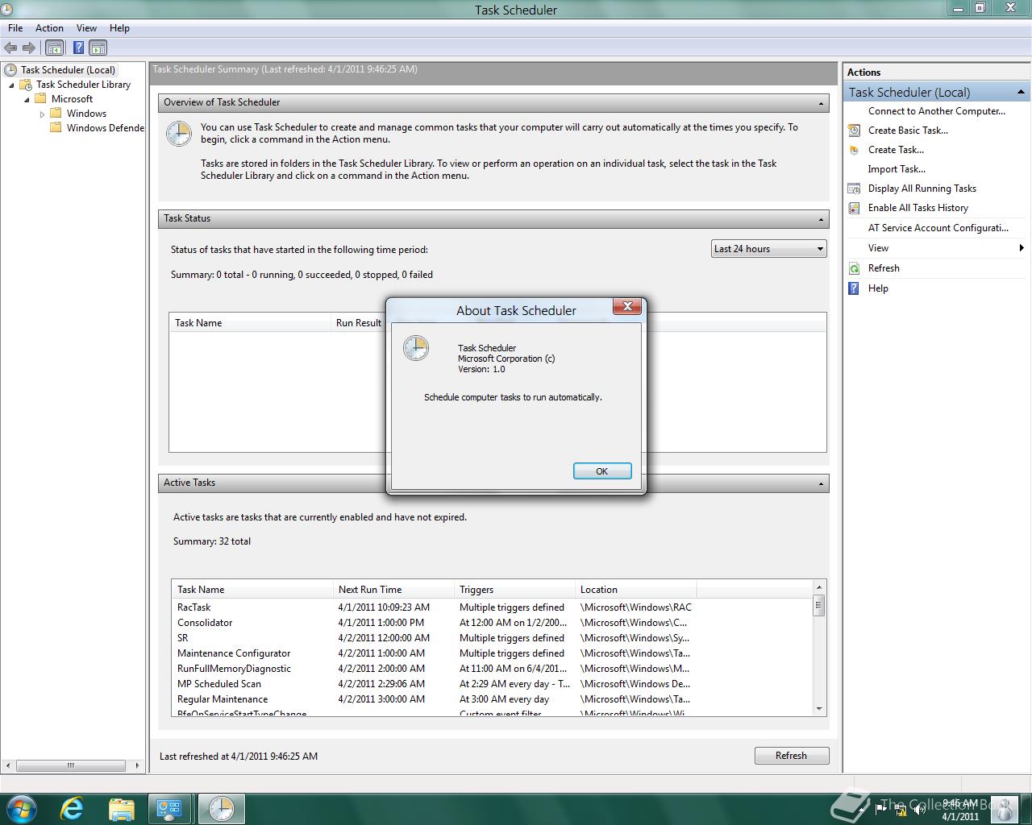The image size is (1032, 825).
Task: Click Import Task in Actions pane
Action: 897,169
